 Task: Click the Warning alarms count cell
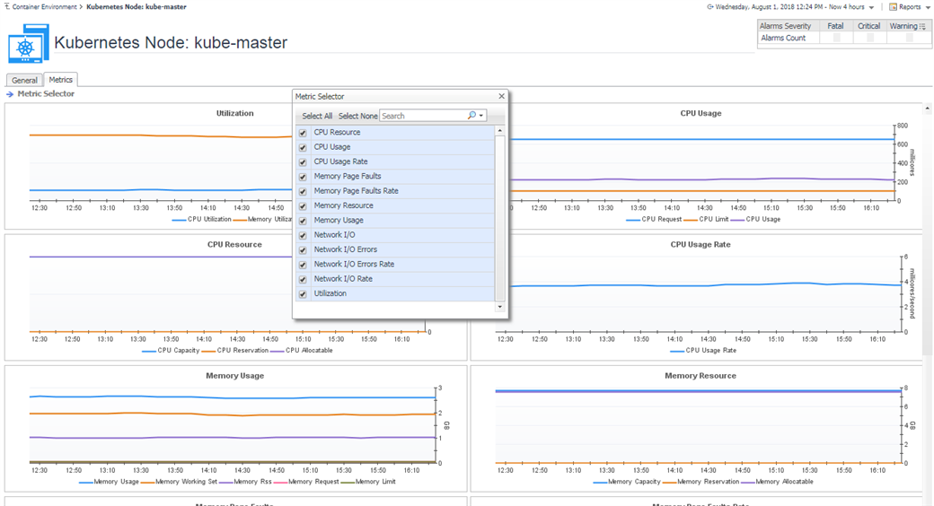tap(908, 38)
